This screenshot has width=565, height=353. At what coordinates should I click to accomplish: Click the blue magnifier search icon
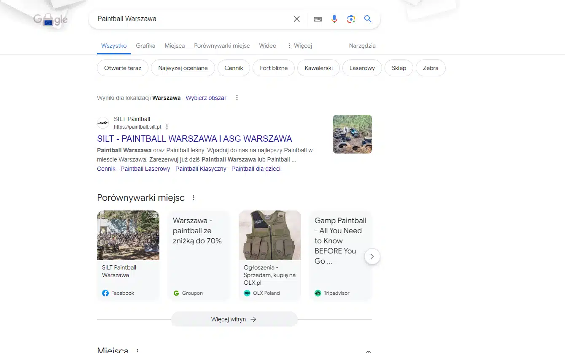(368, 19)
